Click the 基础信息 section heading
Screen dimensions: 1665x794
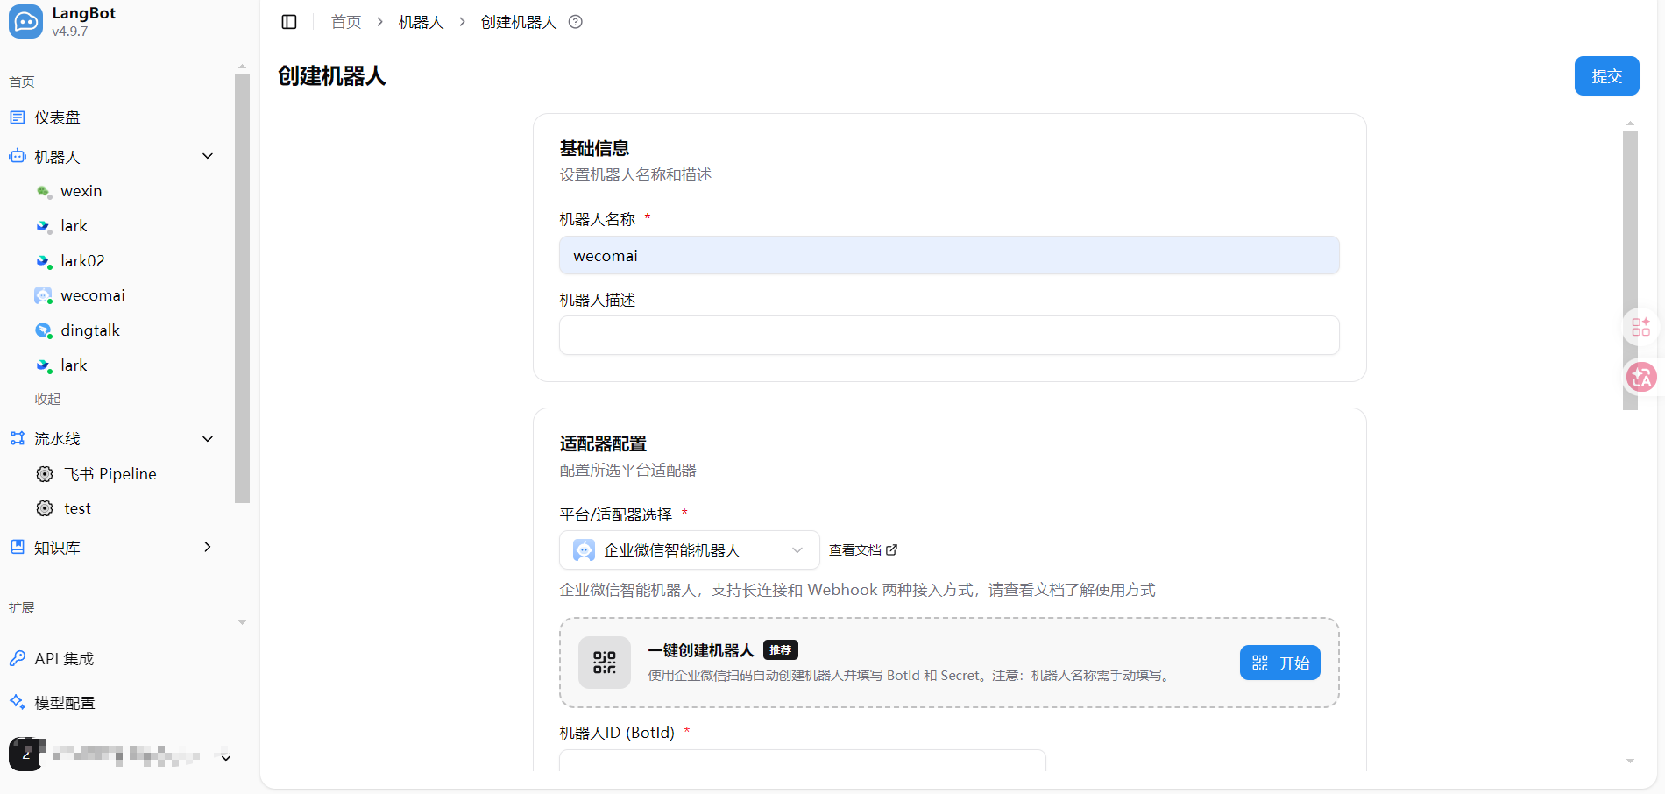595,148
